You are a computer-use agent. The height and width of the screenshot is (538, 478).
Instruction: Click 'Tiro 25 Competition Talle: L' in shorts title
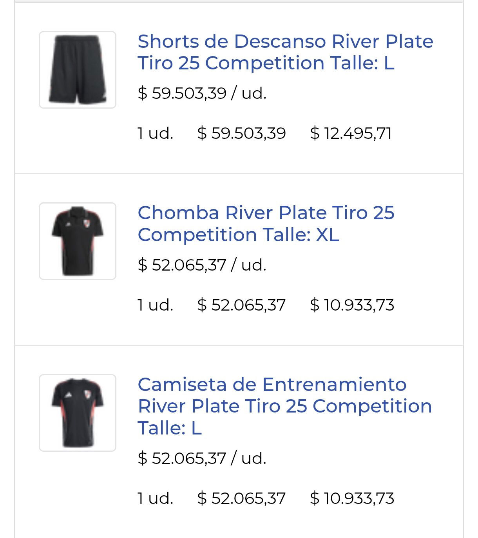pos(266,63)
